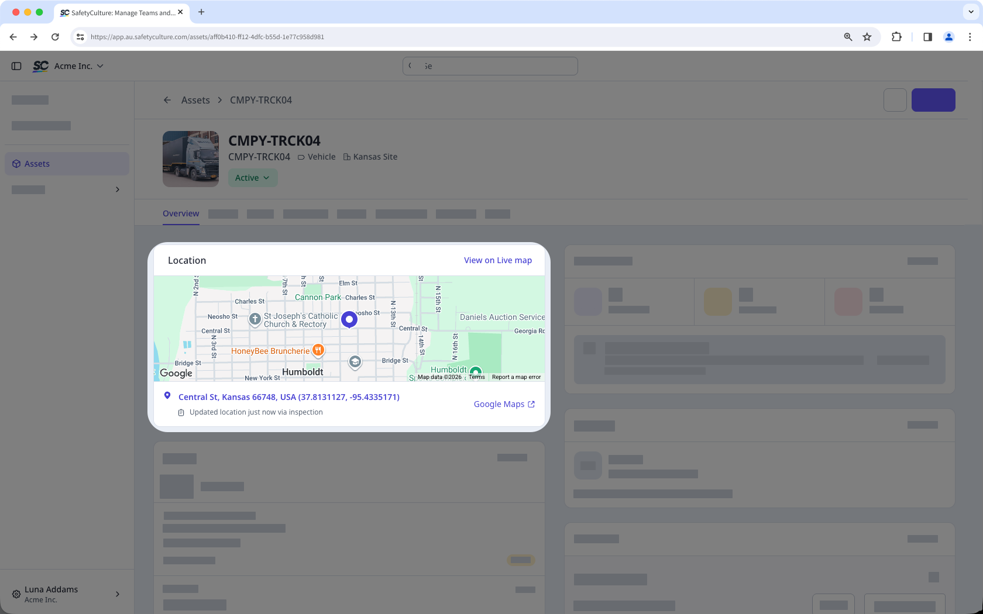
Task: Open the Central St, Kansas 66748 address link
Action: [x=289, y=397]
